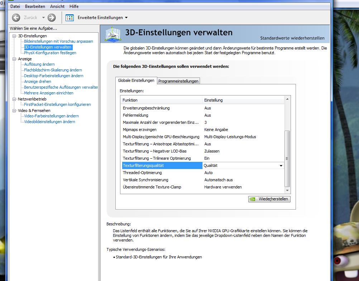Click the back arrow icon
Image resolution: width=359 pixels, height=281 pixels.
[x=16, y=18]
